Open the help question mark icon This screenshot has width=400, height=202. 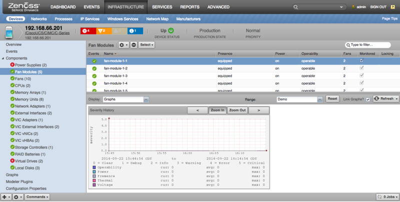[x=393, y=7]
